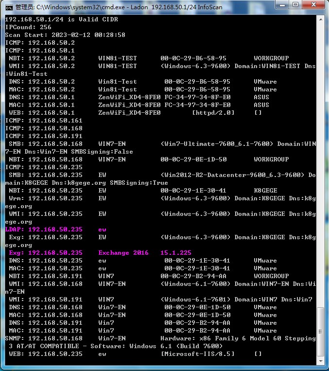Click "(Windows-6.1-7600)" in the WMI 192.168.50.168 row
This screenshot has width=329, height=371.
tap(195, 284)
